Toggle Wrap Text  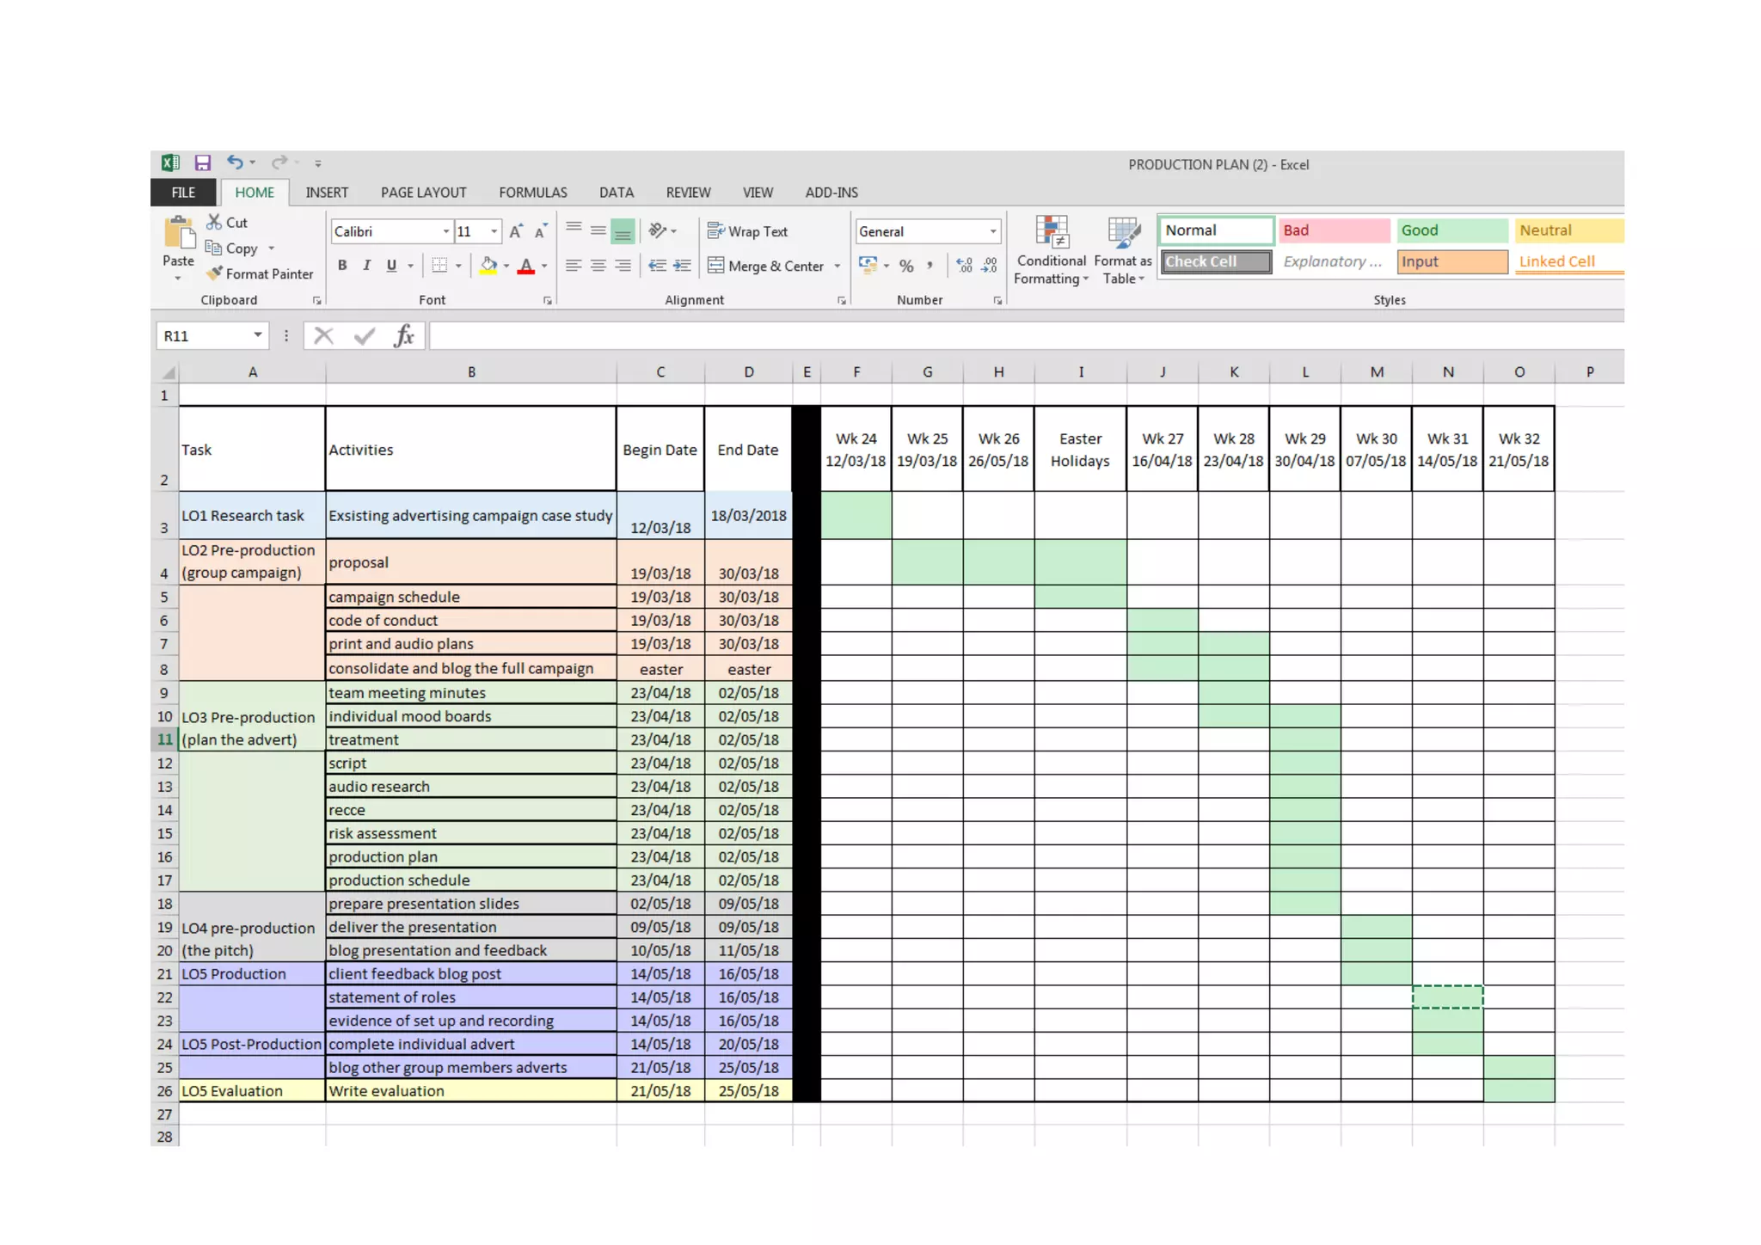(747, 231)
